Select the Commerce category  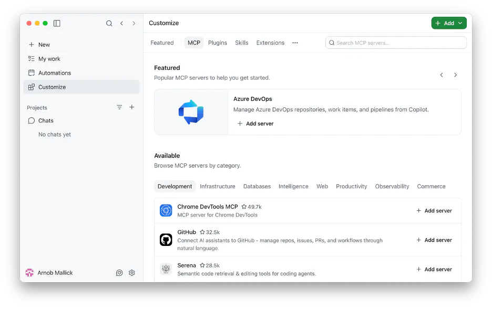[x=431, y=187]
